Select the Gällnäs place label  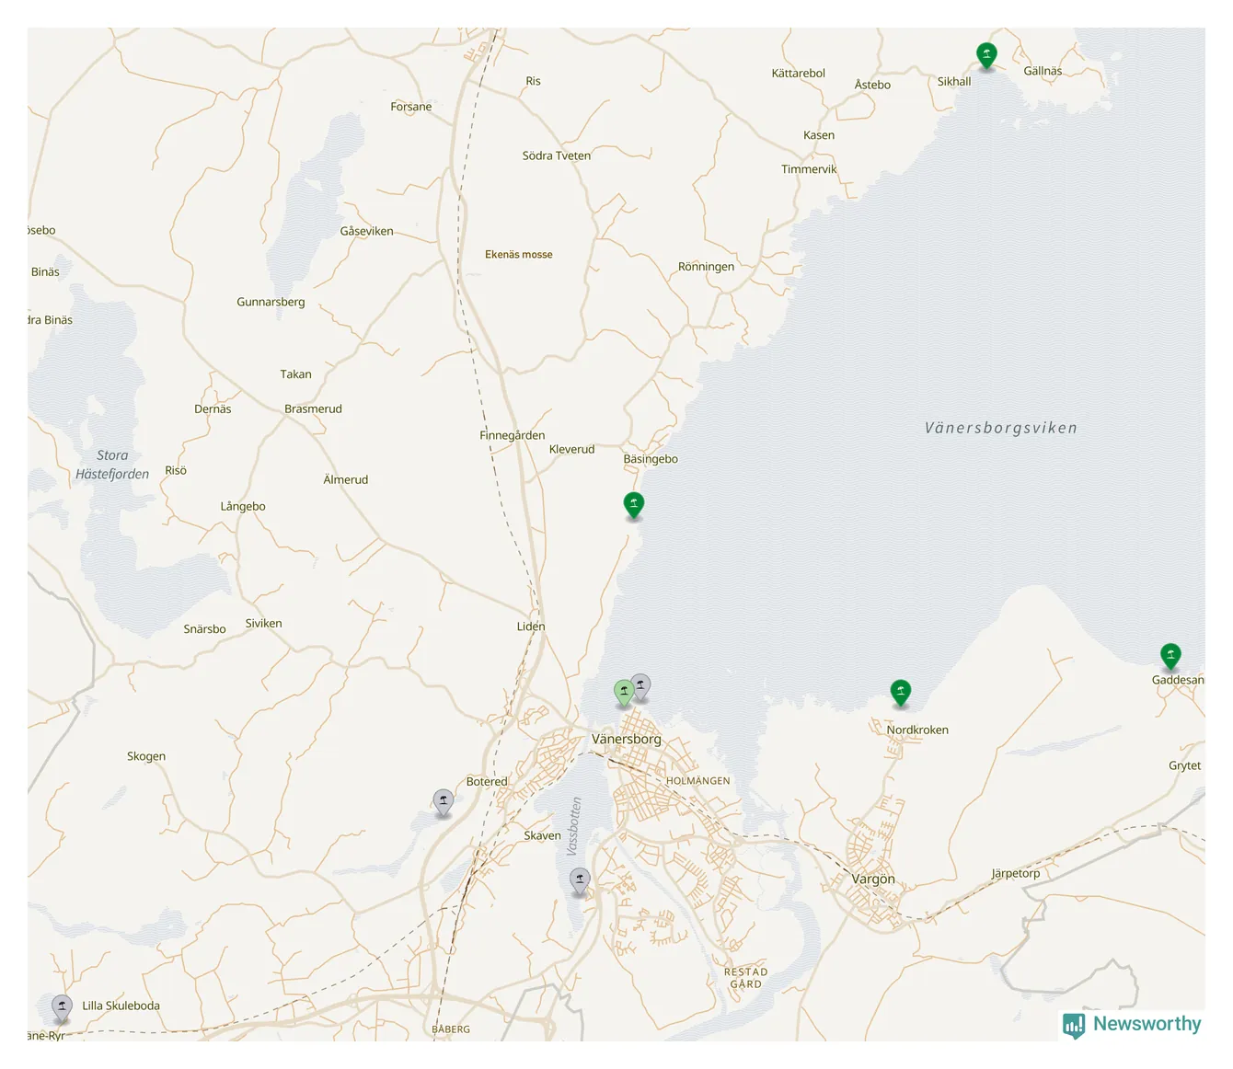point(1043,71)
